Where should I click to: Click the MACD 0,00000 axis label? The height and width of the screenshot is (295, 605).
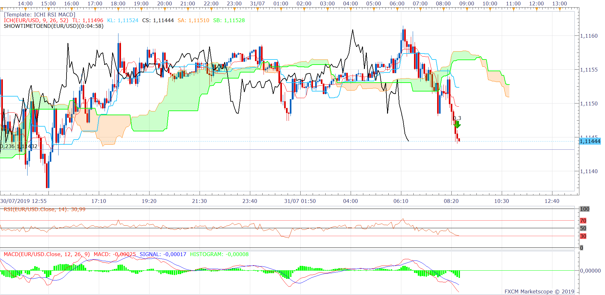click(590, 271)
